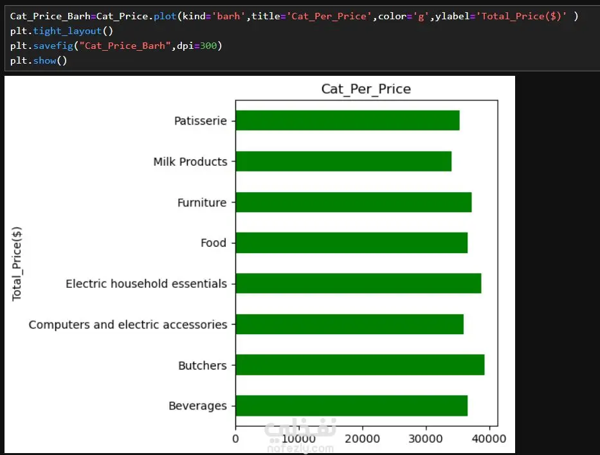Click the Beverages category label

[x=197, y=406]
